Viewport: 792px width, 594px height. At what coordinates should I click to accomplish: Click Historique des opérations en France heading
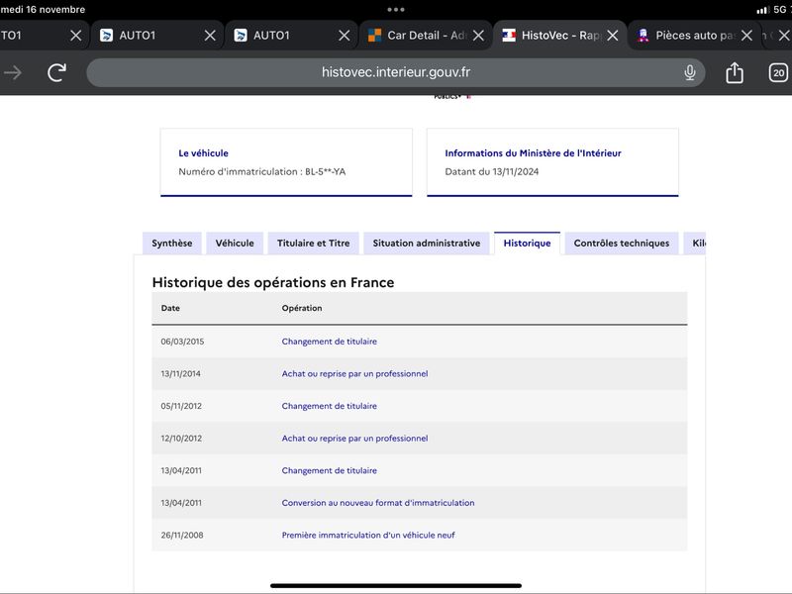coord(273,282)
